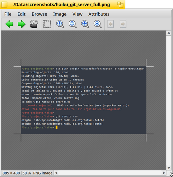
Task: Go to previous image with green left arrow
Action: [x=9, y=24]
